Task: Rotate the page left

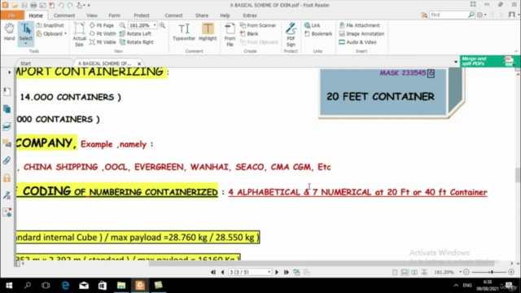Action: (135, 33)
